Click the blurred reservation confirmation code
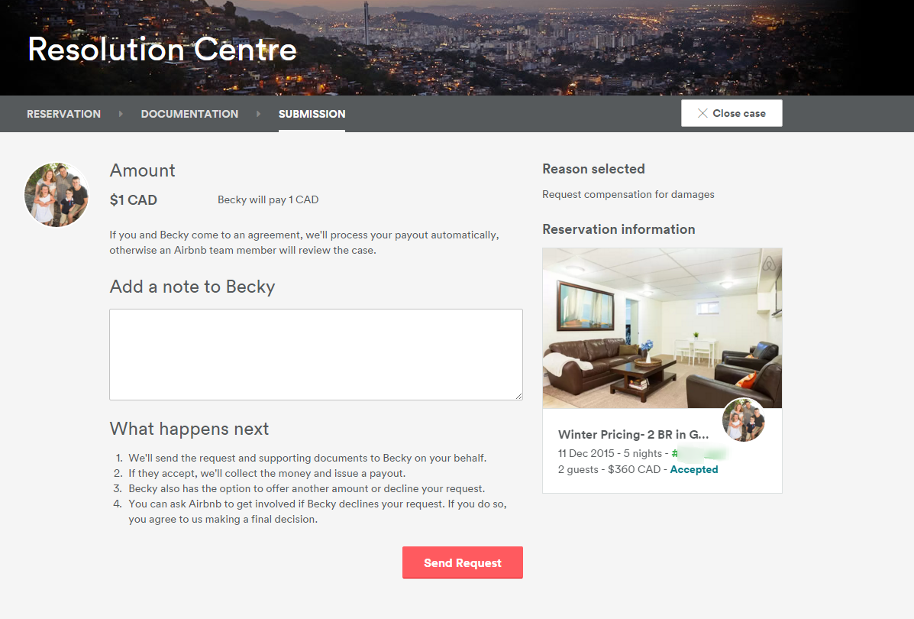This screenshot has width=914, height=619. (699, 452)
